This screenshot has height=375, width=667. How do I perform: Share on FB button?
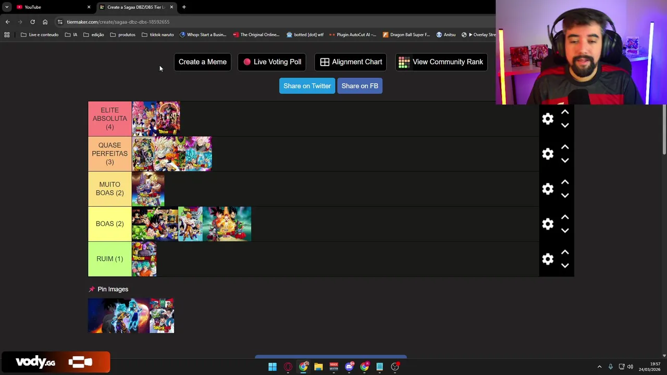click(360, 86)
